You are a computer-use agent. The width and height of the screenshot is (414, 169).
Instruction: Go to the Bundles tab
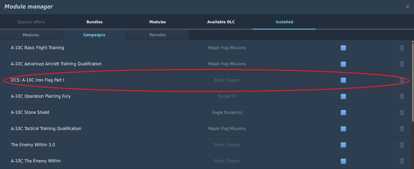pyautogui.click(x=94, y=22)
